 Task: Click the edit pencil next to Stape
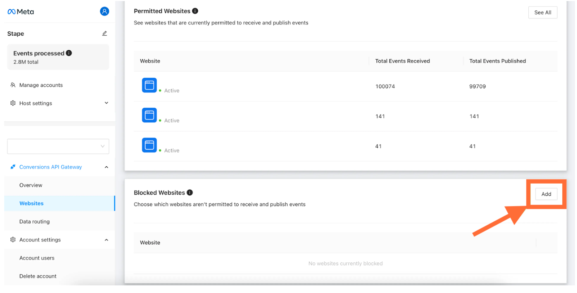coord(105,33)
